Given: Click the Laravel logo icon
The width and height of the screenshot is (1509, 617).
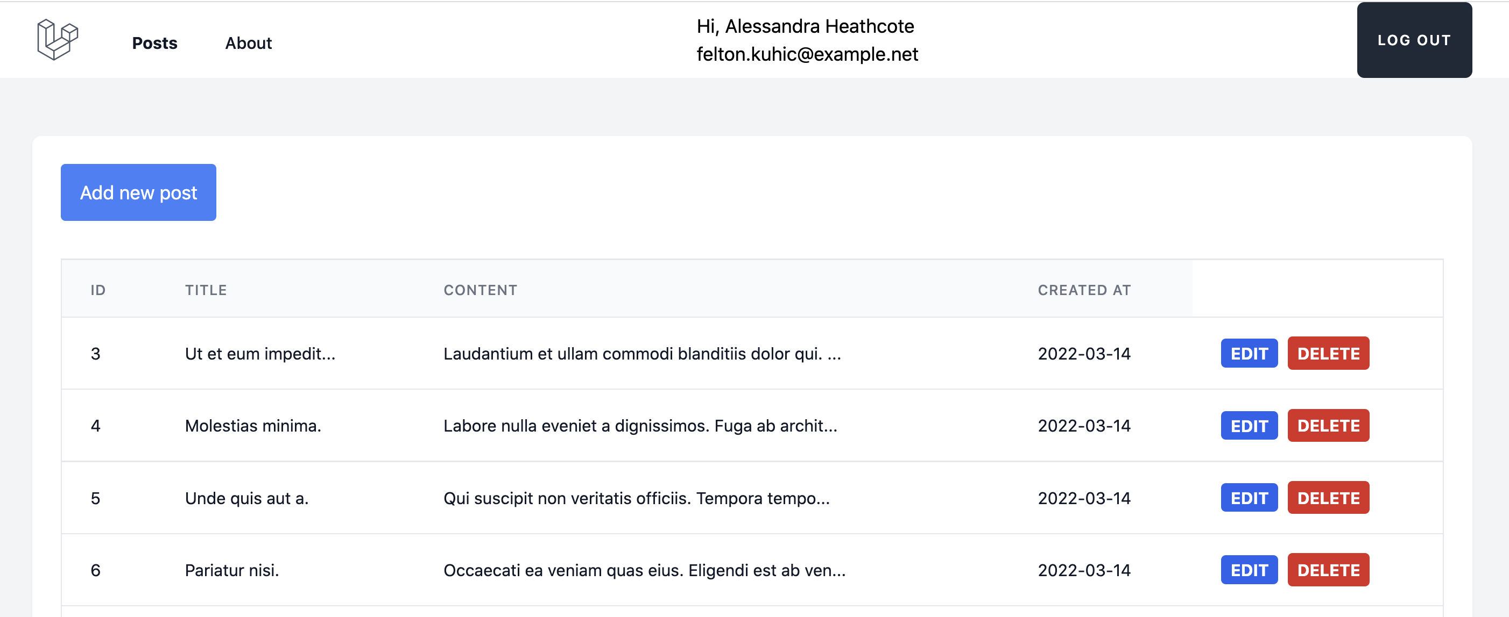Looking at the screenshot, I should [x=58, y=39].
